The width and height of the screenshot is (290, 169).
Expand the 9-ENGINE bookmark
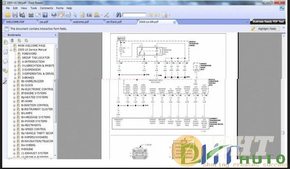pyautogui.click(x=14, y=149)
